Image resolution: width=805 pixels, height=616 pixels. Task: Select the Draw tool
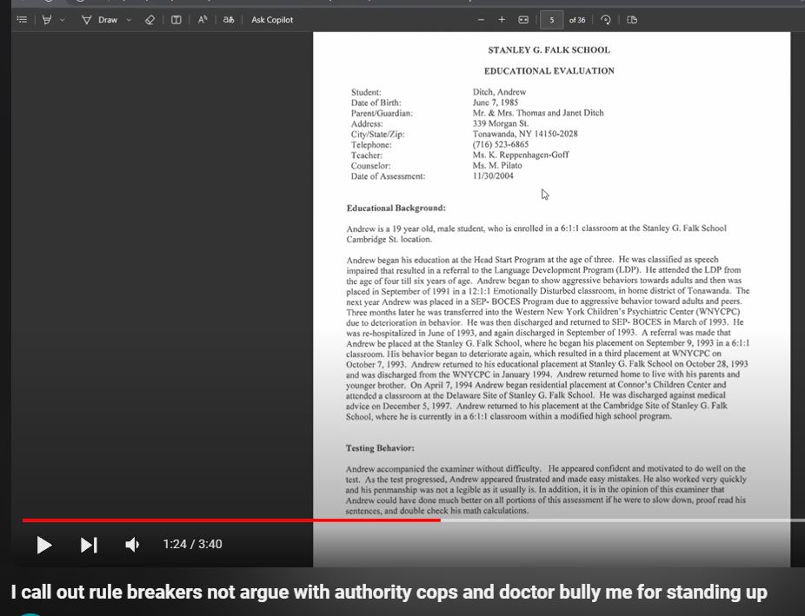click(100, 19)
